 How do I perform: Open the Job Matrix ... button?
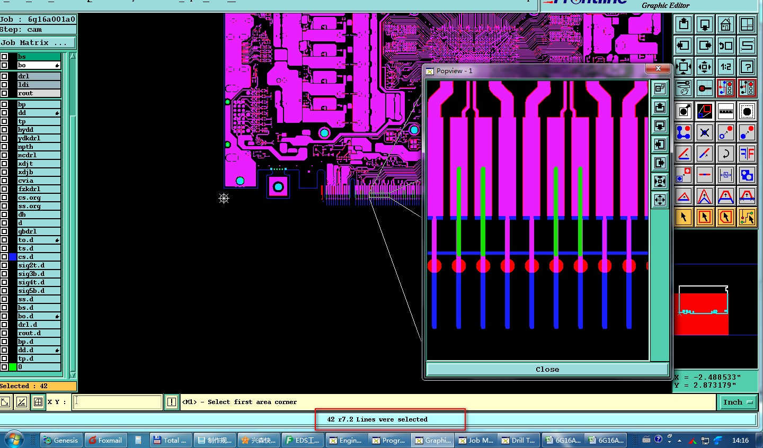(38, 42)
